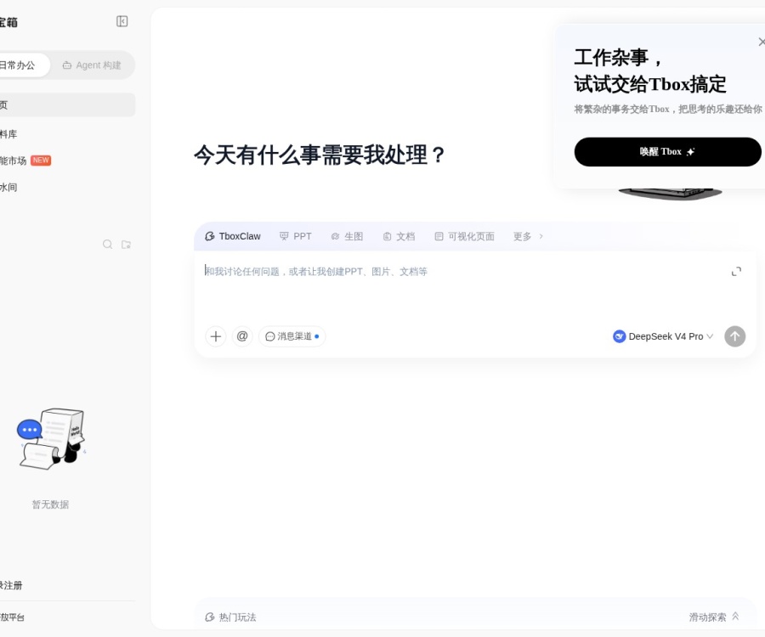
Task: Click the plus attachment button
Action: pyautogui.click(x=216, y=336)
